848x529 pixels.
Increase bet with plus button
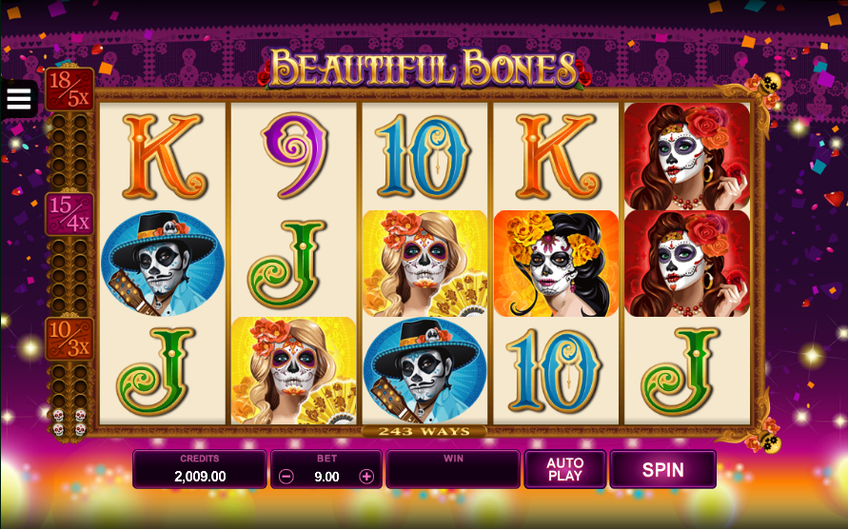coord(366,477)
